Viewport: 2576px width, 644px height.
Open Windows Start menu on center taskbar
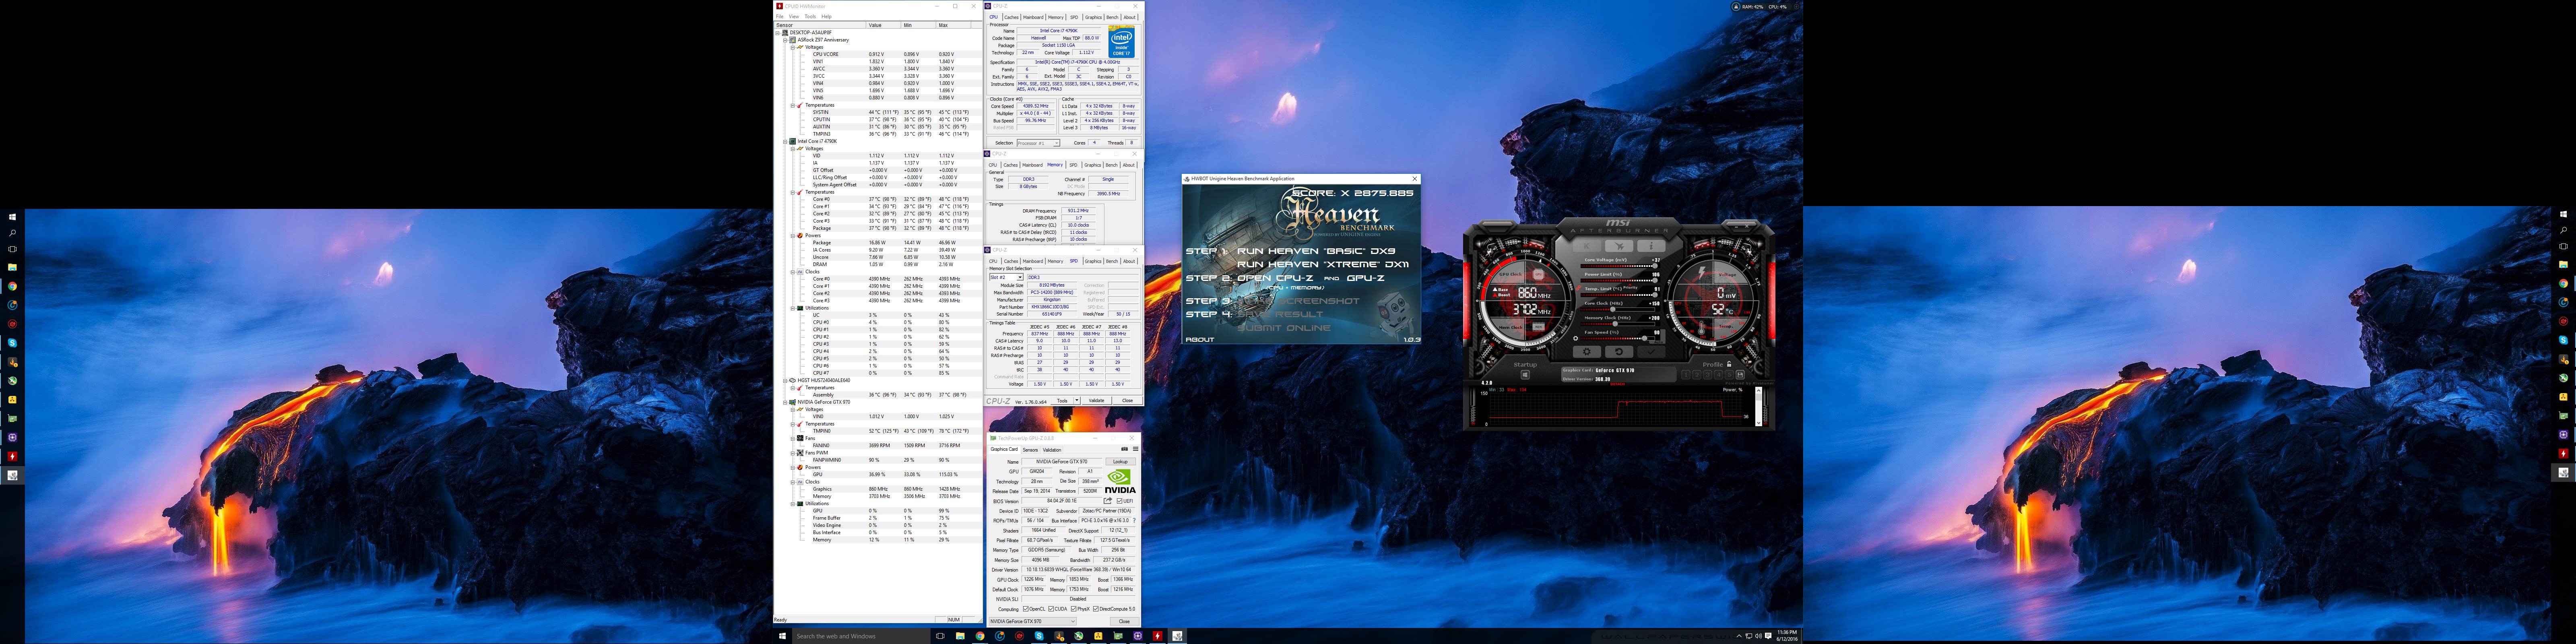tap(782, 636)
